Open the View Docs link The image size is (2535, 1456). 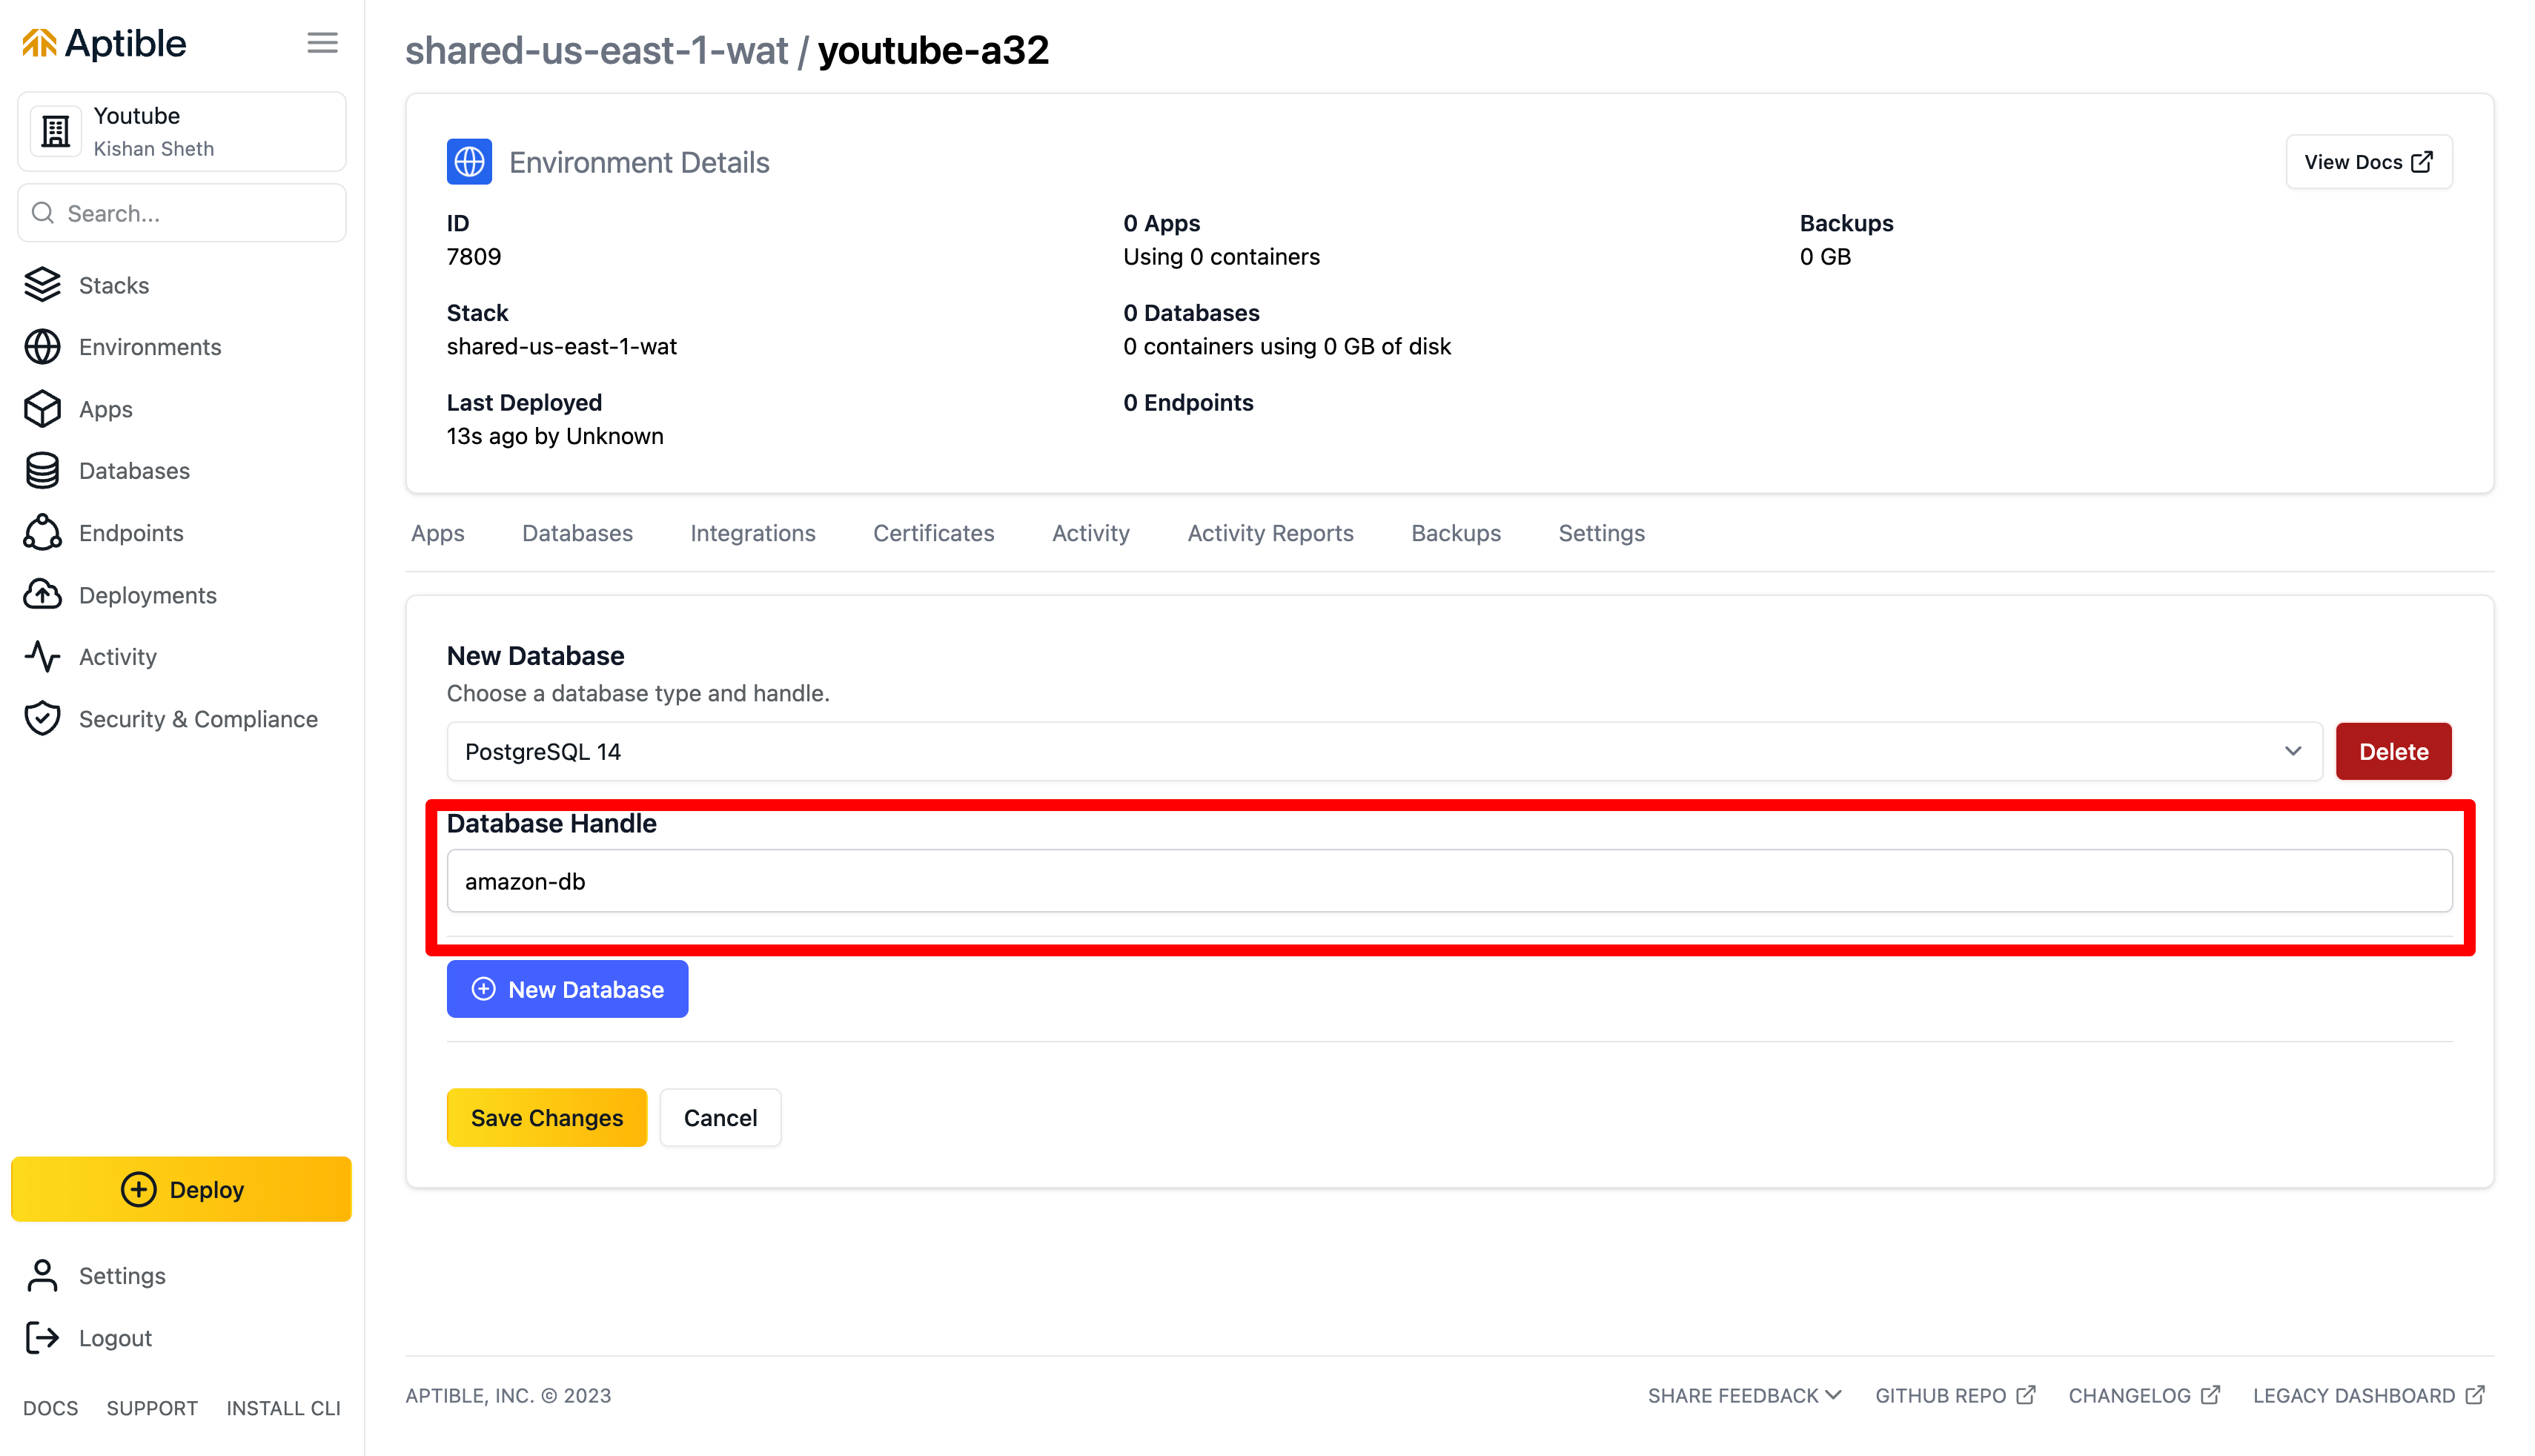pos(2368,161)
